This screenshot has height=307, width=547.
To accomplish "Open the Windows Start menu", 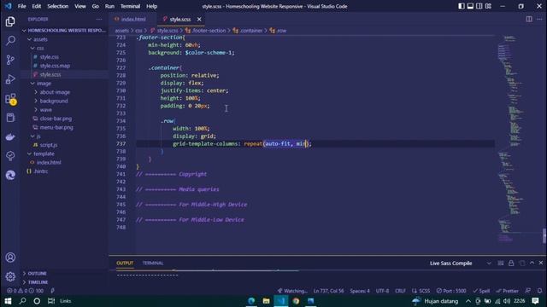I will click(8, 301).
